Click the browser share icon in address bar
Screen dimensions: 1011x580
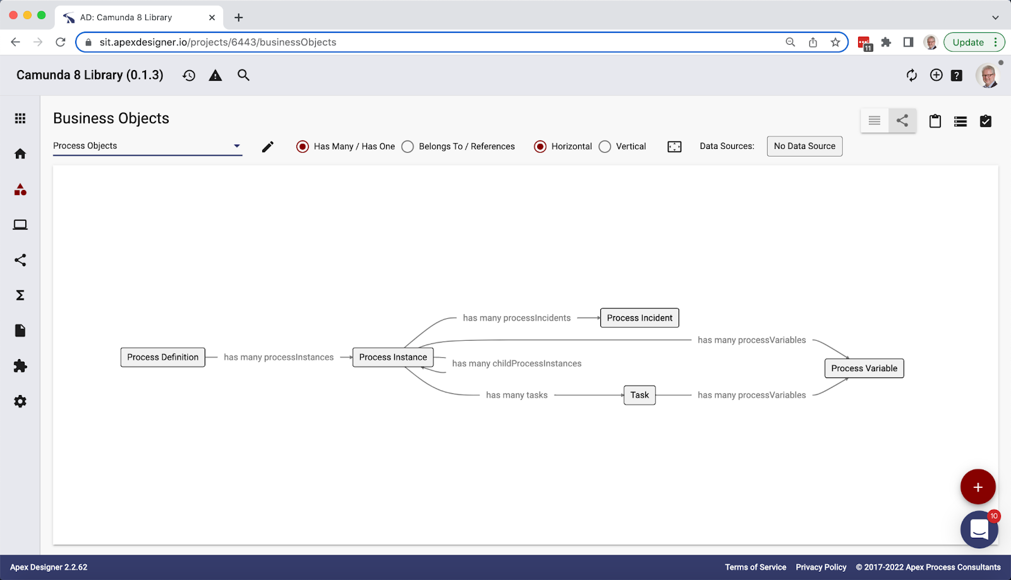click(813, 42)
